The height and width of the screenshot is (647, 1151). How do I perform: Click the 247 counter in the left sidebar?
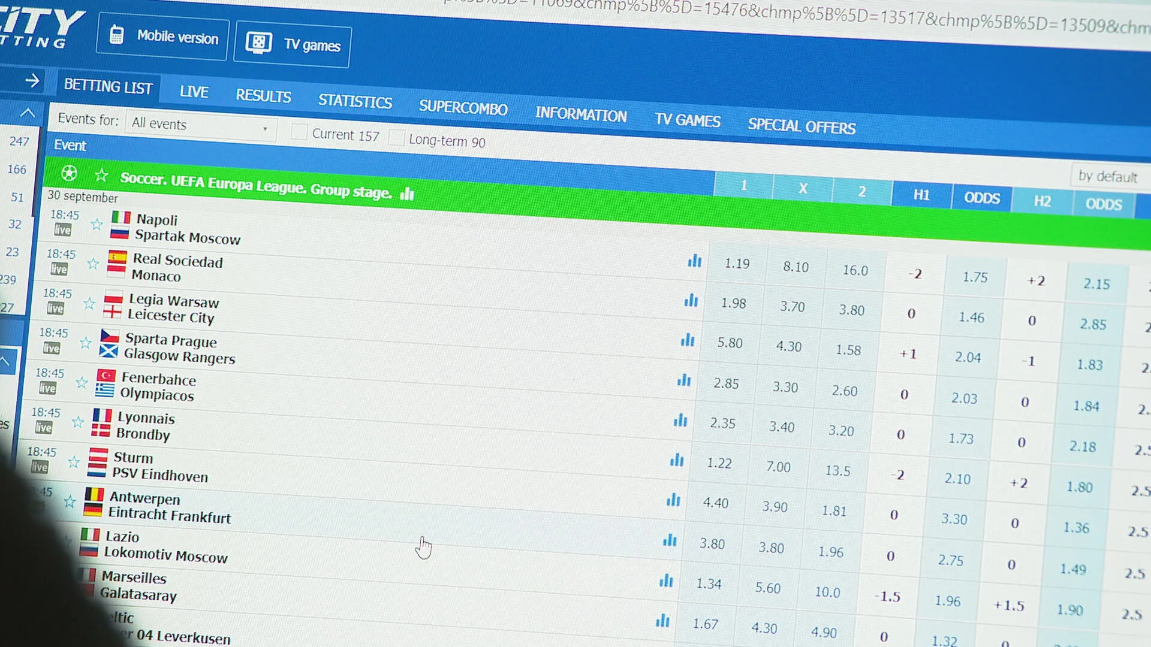[x=20, y=141]
